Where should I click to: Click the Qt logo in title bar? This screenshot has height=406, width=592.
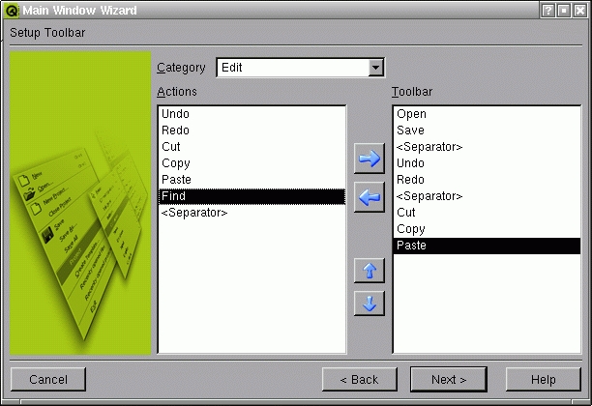point(12,11)
